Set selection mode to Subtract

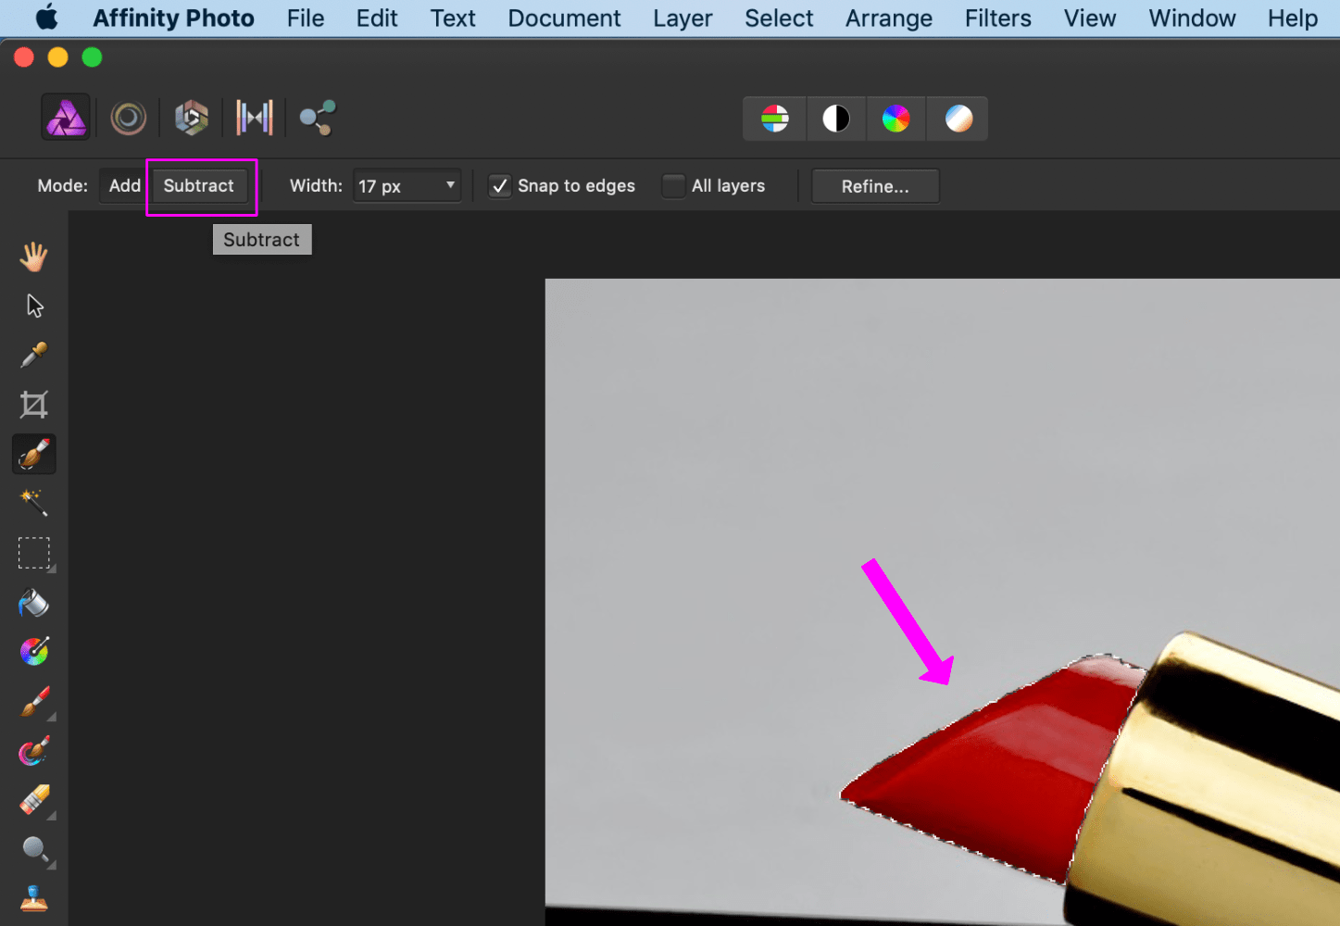199,186
